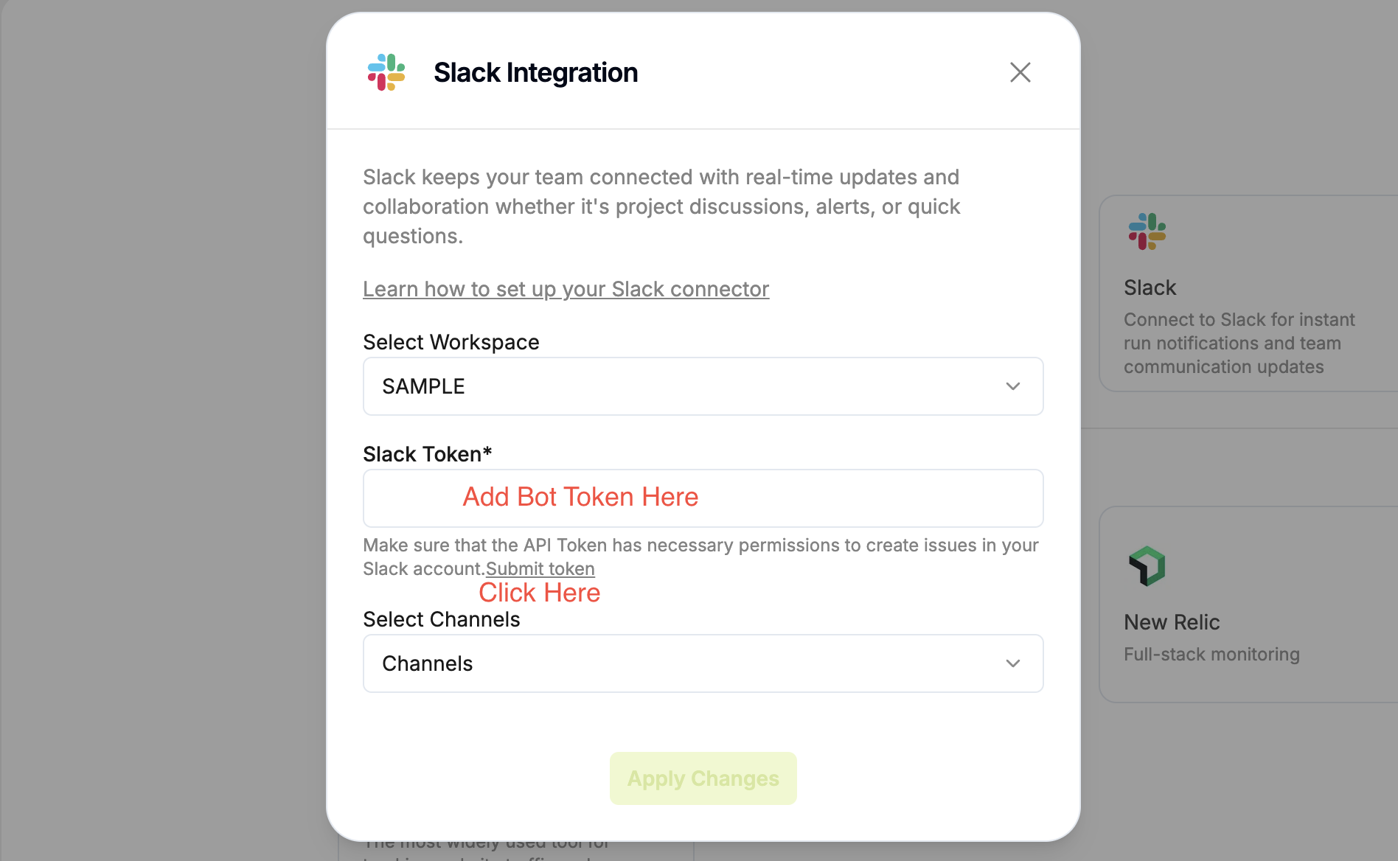Click the Submit token link
This screenshot has height=861, width=1398.
point(540,569)
